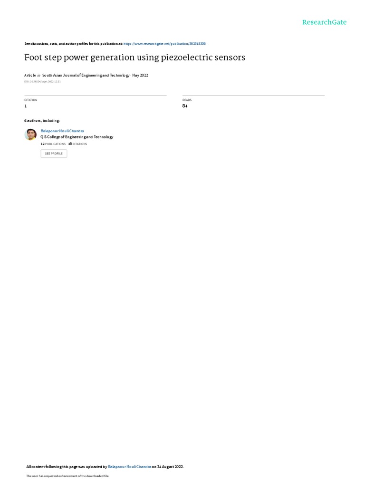Click the reads count number
This screenshot has width=365, height=487.
[x=185, y=106]
